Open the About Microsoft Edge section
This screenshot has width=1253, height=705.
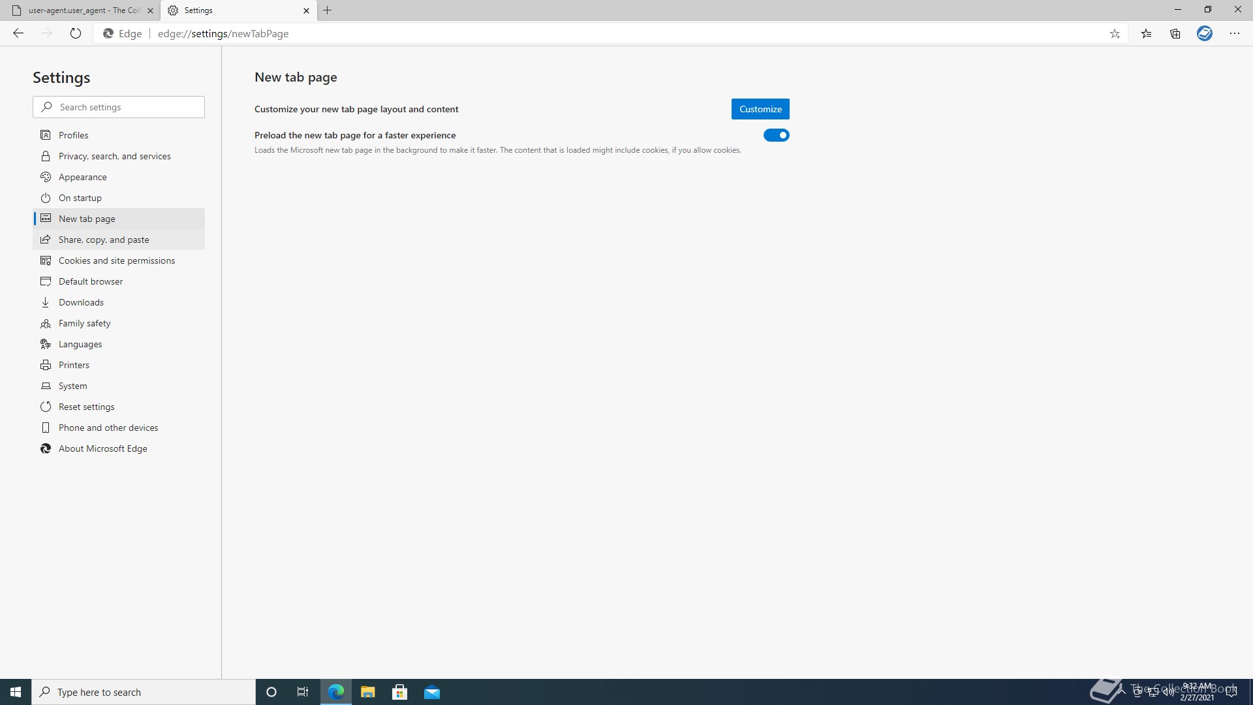(102, 448)
